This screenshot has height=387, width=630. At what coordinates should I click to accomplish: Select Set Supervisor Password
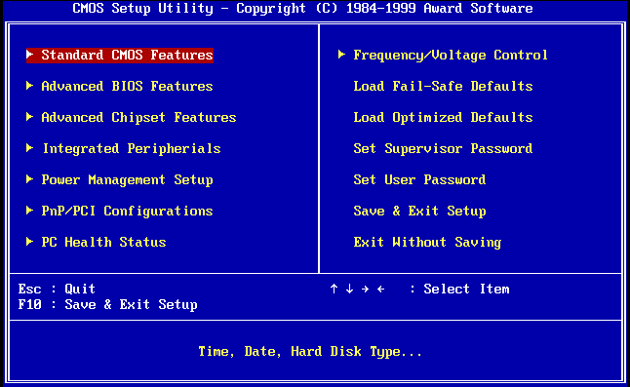click(443, 148)
